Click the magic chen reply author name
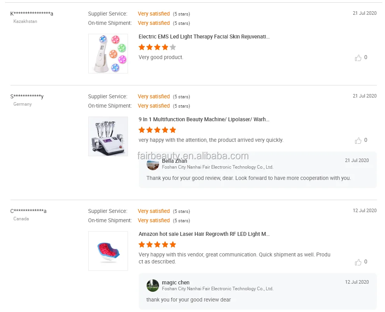 coord(176,282)
